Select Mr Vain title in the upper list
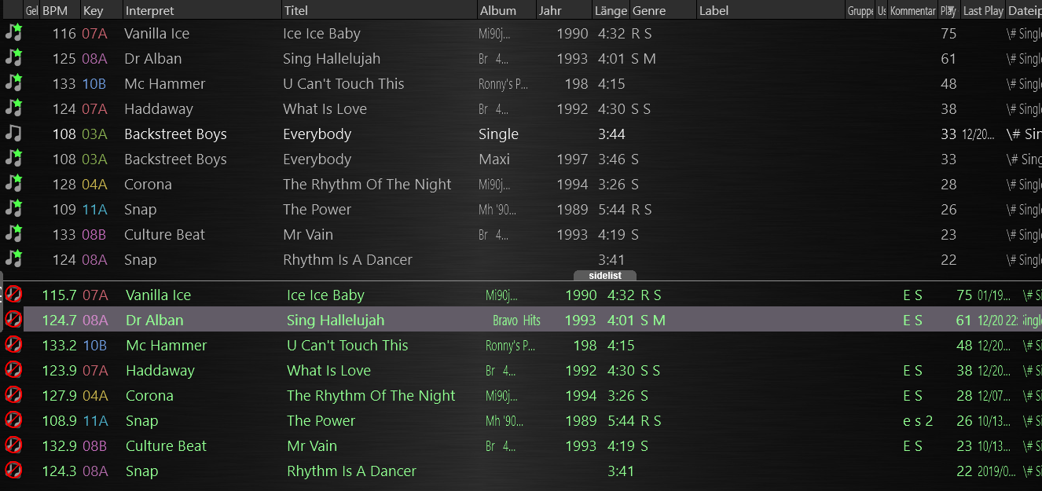Screen dimensions: 1042x491 (x=308, y=234)
